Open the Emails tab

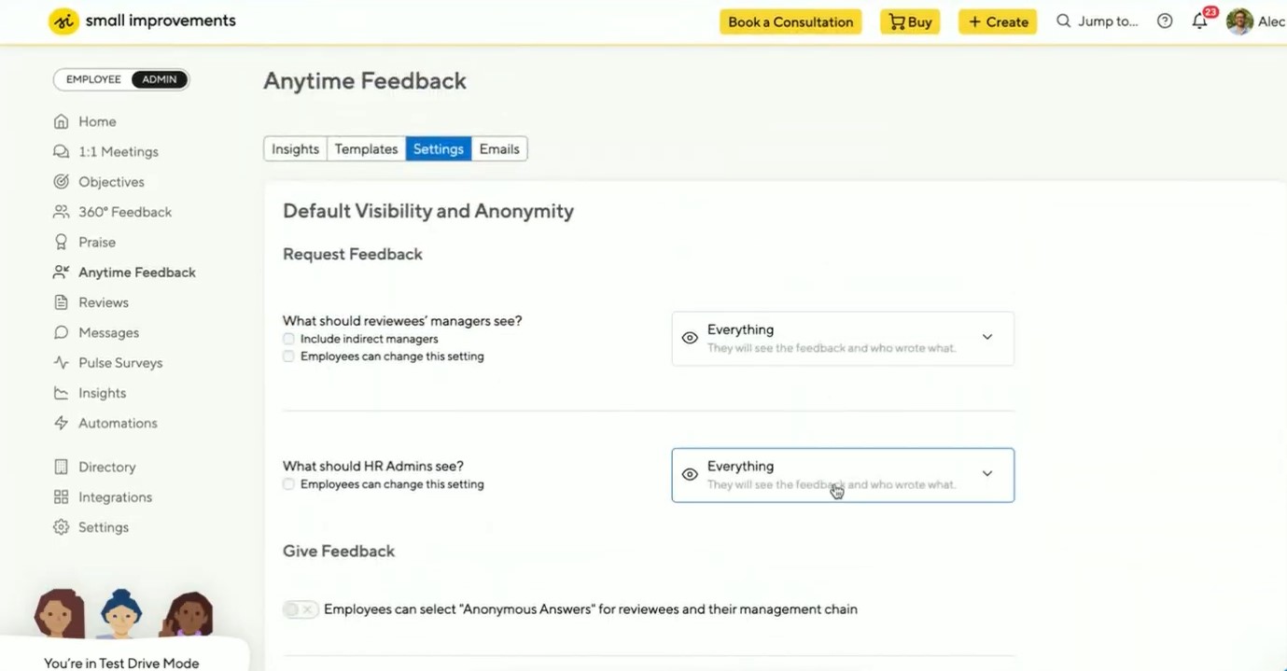coord(498,148)
